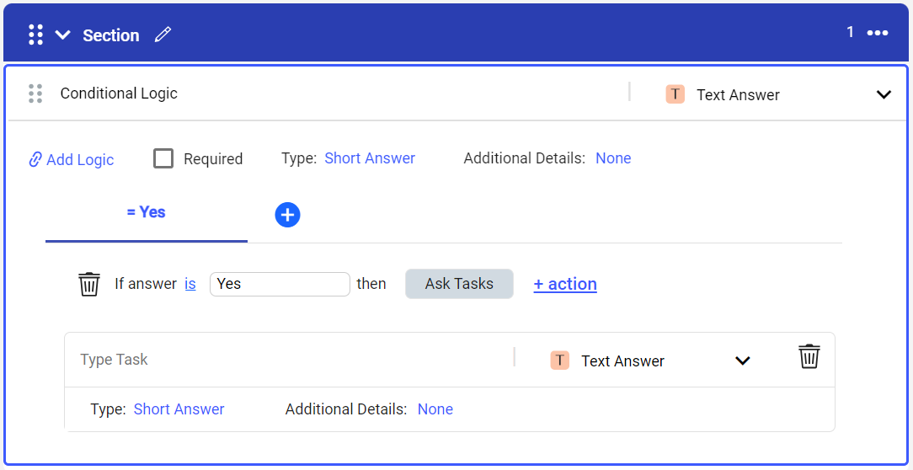
Task: Change the Short Answer type for Conditional Logic
Action: pos(370,158)
